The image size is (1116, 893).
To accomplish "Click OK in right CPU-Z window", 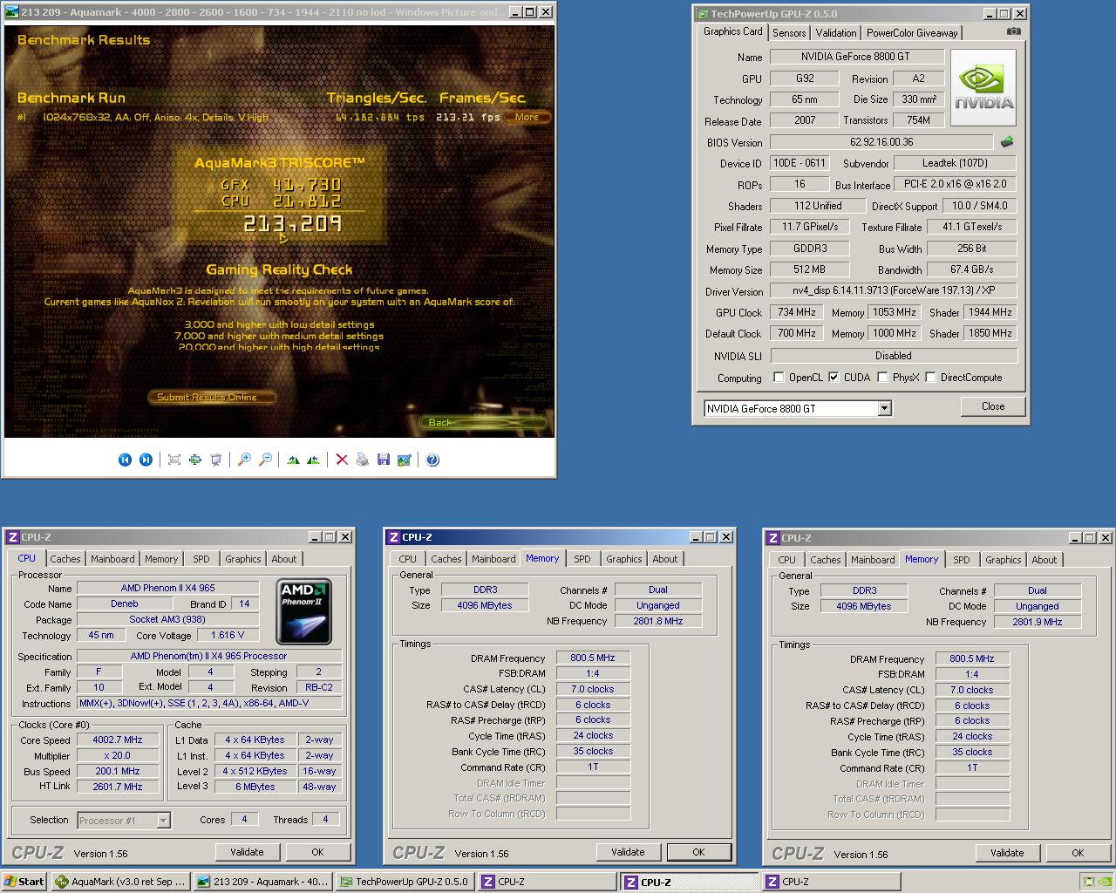I will tap(1078, 853).
